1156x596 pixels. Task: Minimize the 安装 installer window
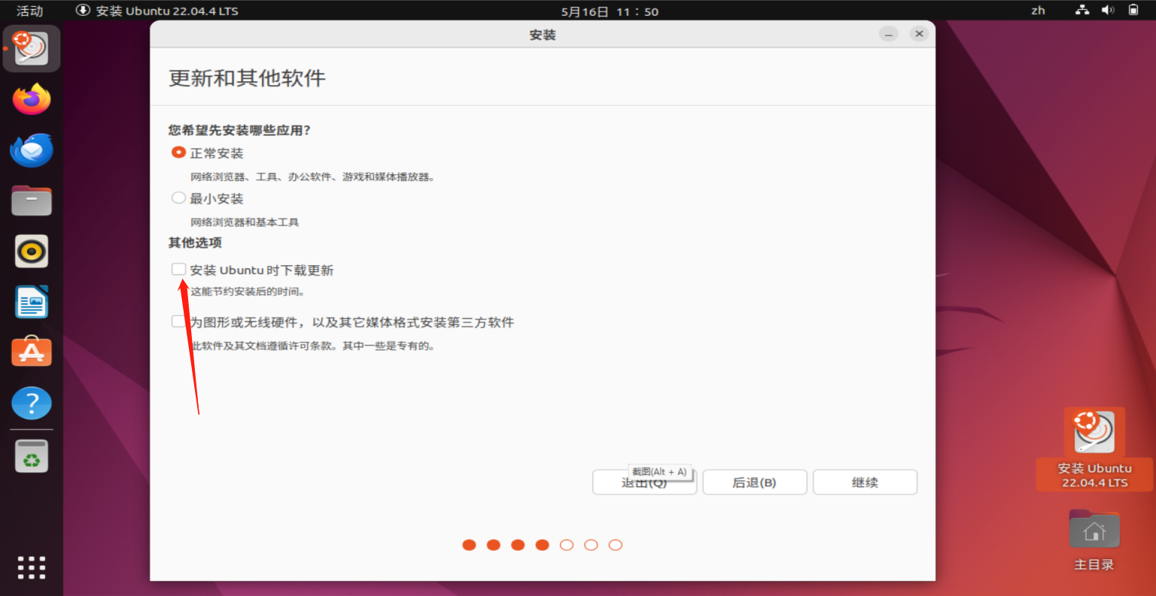pyautogui.click(x=889, y=35)
